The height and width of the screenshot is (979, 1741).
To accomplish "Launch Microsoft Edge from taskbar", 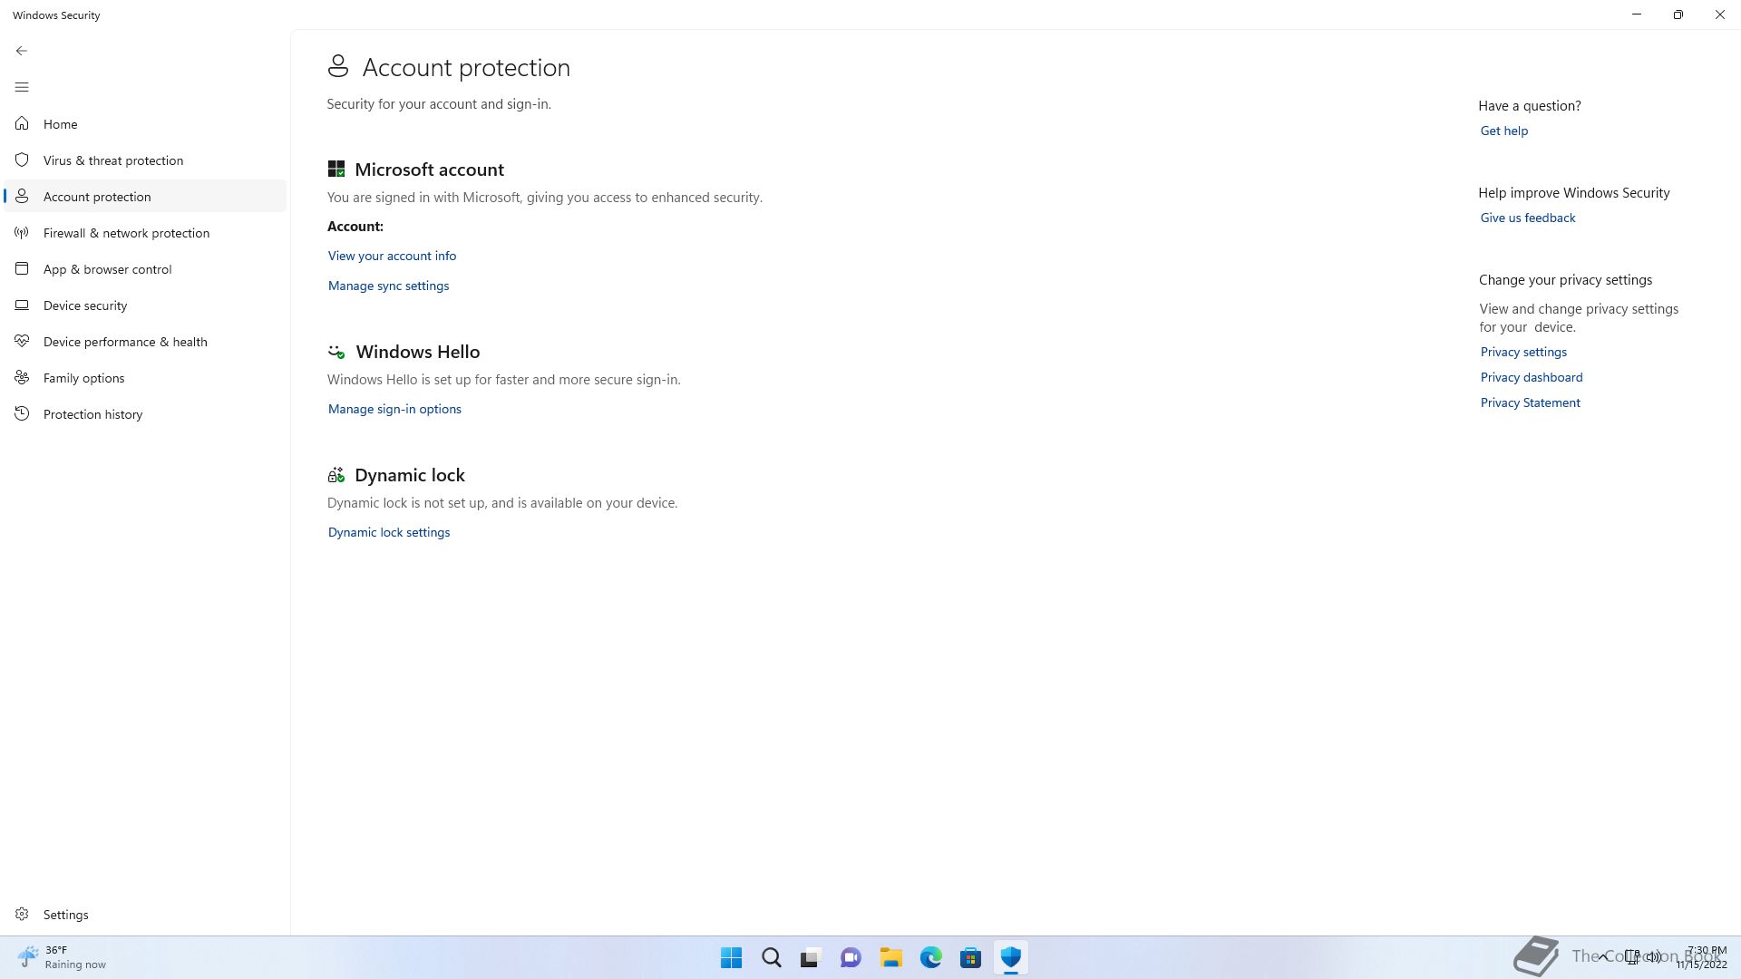I will [930, 957].
